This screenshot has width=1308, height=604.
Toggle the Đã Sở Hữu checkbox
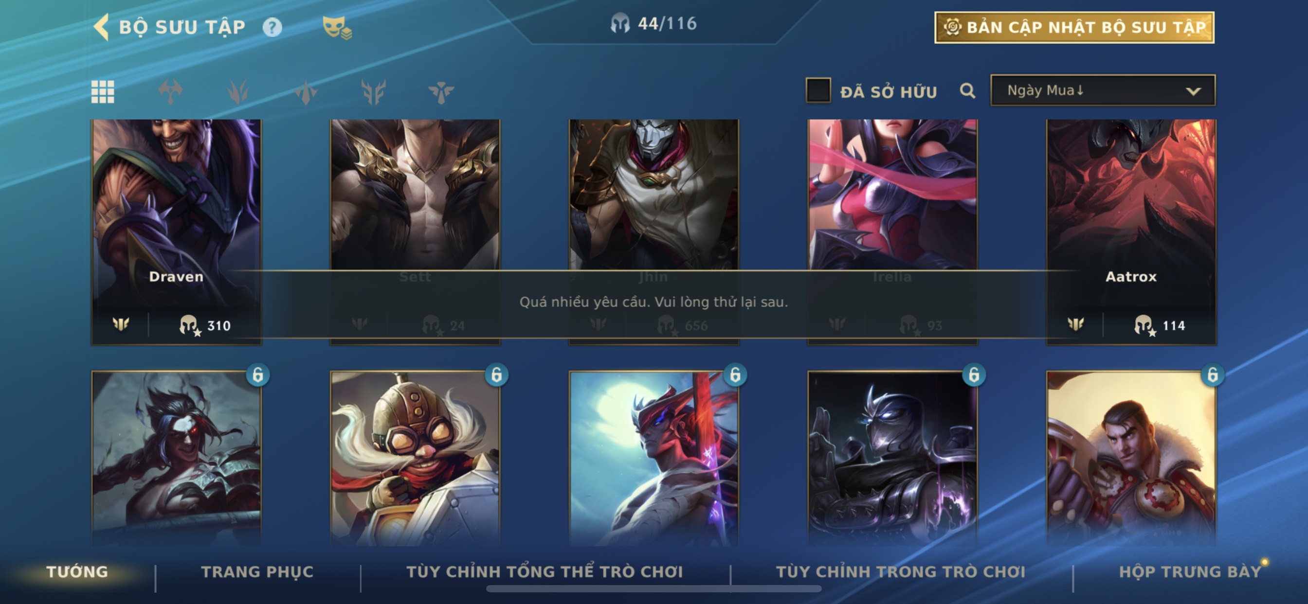coord(818,90)
